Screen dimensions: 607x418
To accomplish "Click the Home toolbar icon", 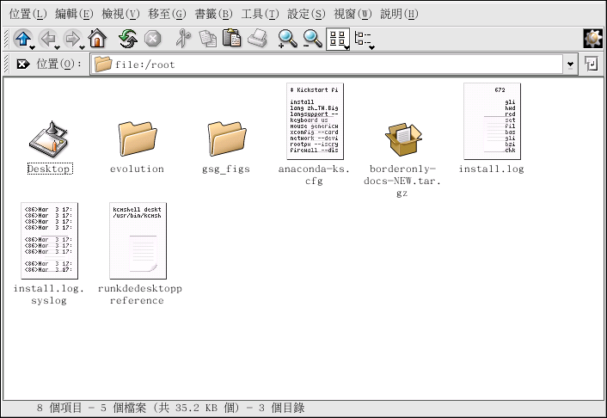I will pyautogui.click(x=97, y=39).
